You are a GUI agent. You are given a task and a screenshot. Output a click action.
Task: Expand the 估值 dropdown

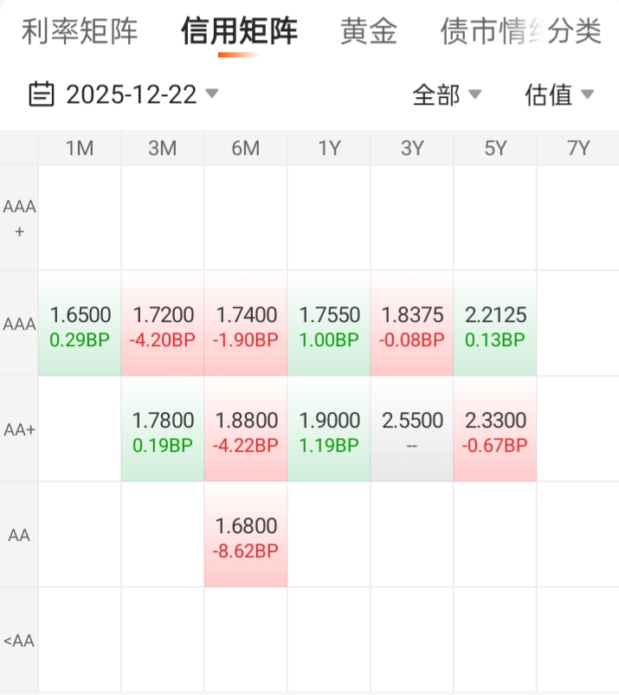pos(559,94)
